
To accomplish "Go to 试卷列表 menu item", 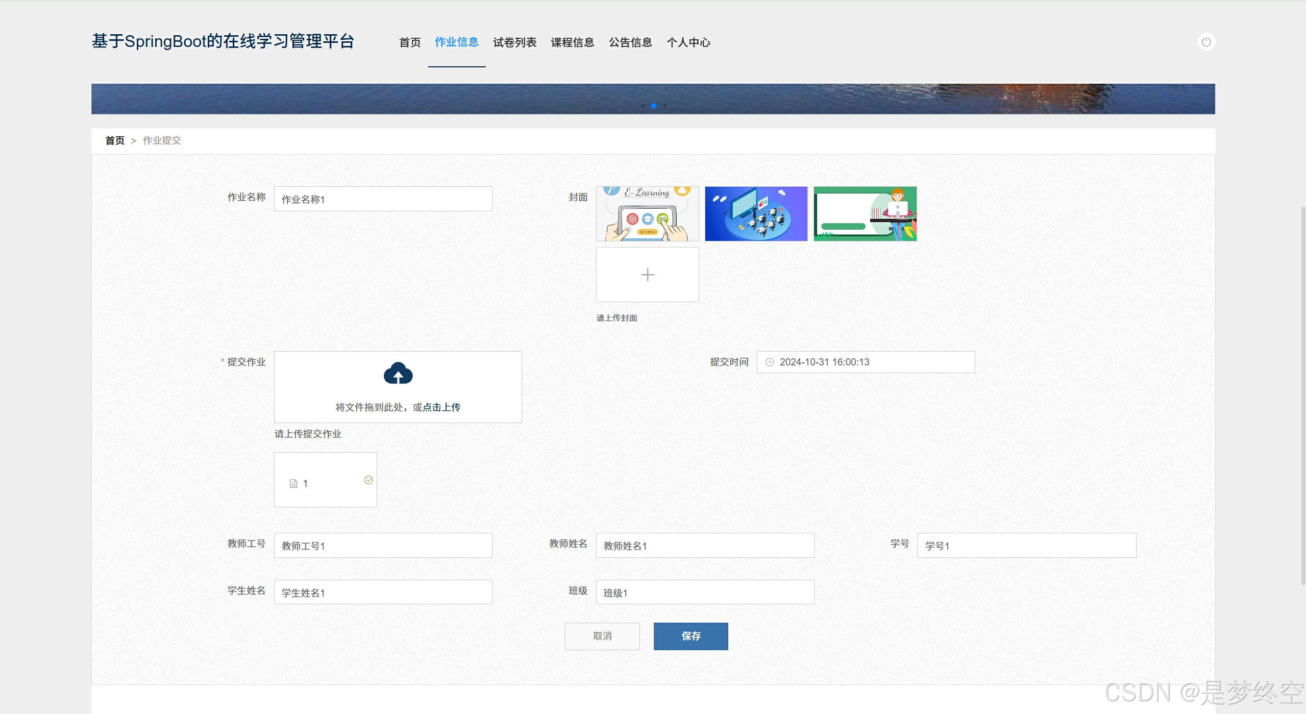I will (x=514, y=42).
